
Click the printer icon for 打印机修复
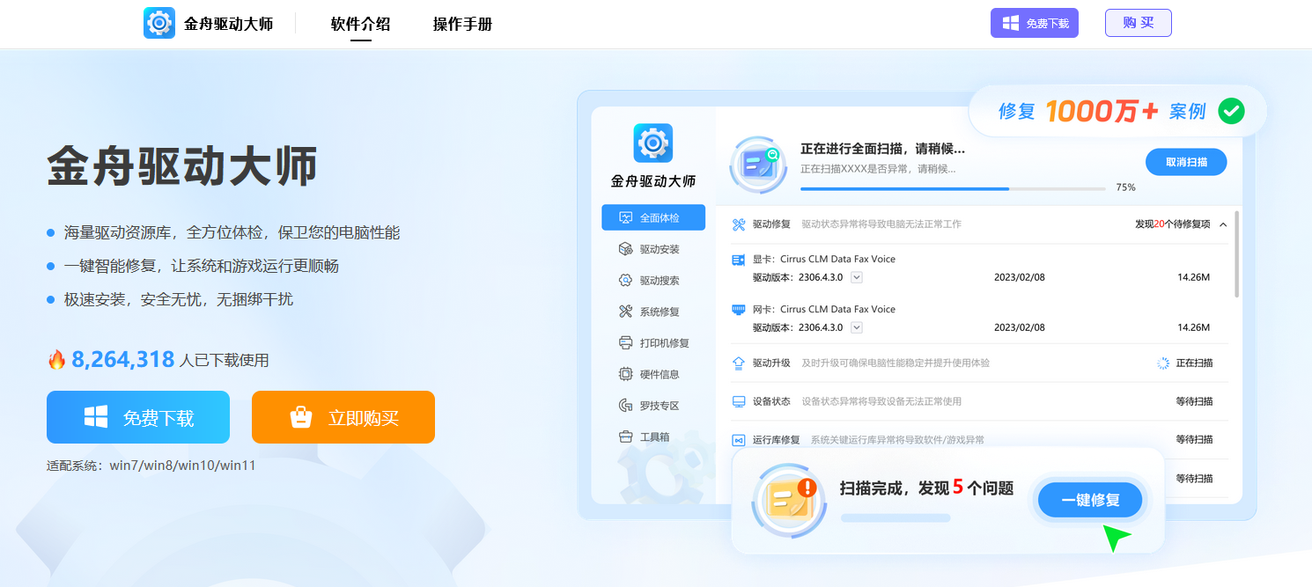626,342
